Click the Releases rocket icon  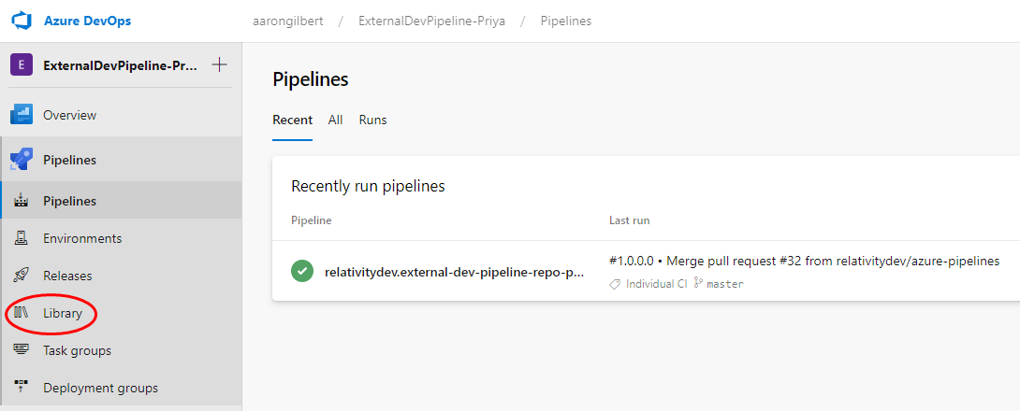pos(22,276)
